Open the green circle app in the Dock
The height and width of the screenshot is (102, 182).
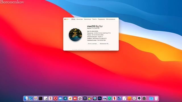click(x=109, y=98)
